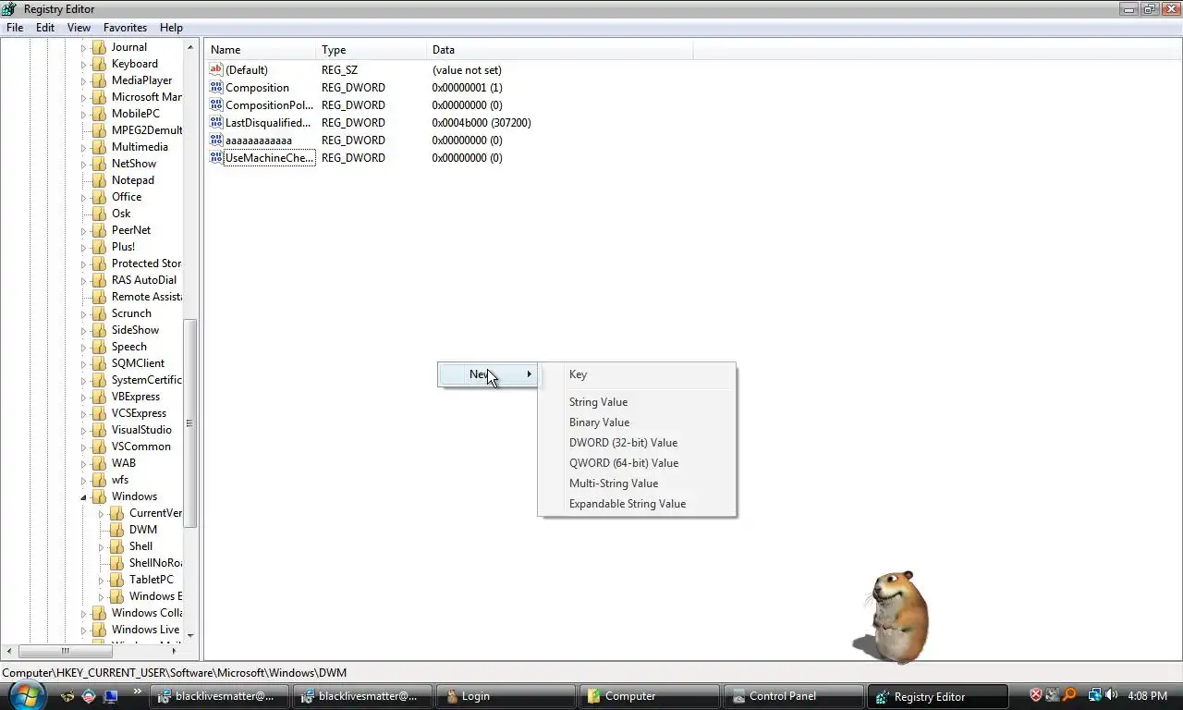Screen dimensions: 1183x710
Task: Click the volume speaker tray icon
Action: [x=1111, y=695]
